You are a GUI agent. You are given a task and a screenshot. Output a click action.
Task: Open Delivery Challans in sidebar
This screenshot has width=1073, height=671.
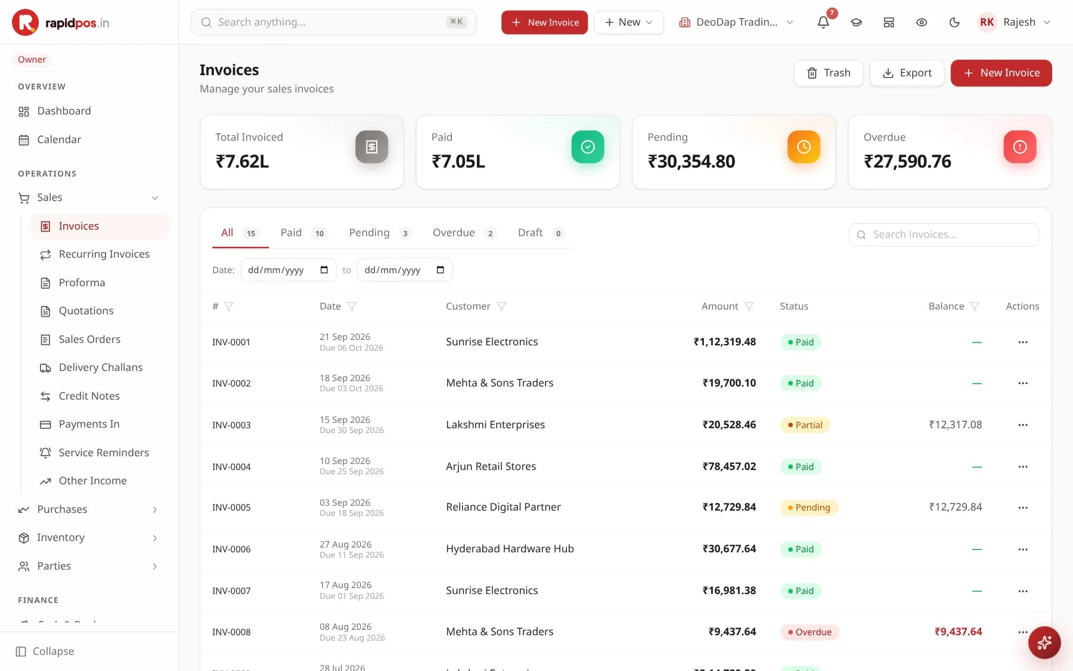pyautogui.click(x=100, y=367)
